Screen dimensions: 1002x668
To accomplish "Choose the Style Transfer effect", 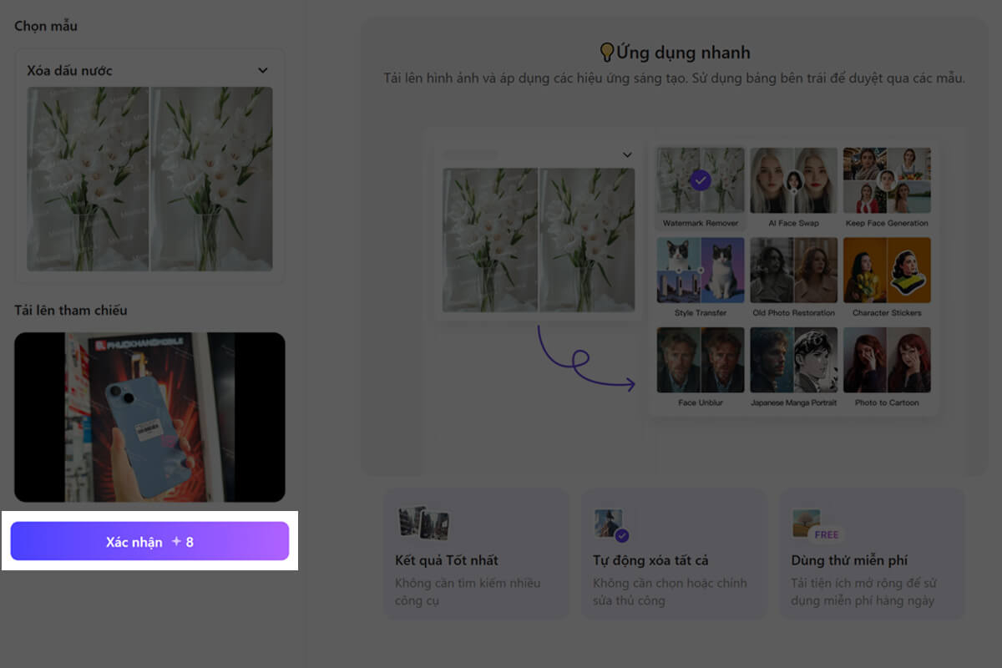I will pyautogui.click(x=700, y=270).
